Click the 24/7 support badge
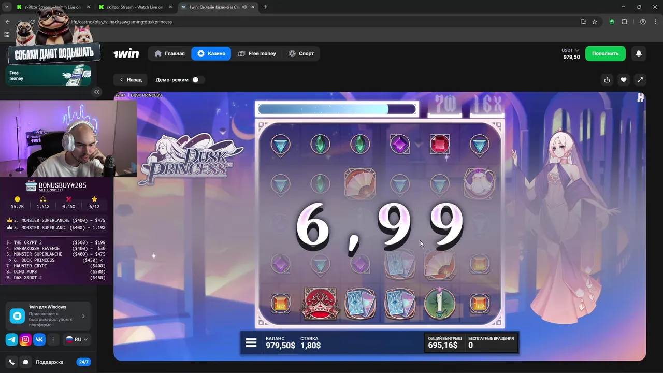 coord(83,362)
